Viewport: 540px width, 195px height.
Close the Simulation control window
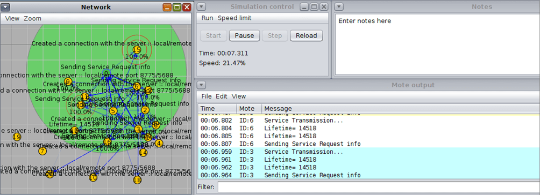click(324, 7)
